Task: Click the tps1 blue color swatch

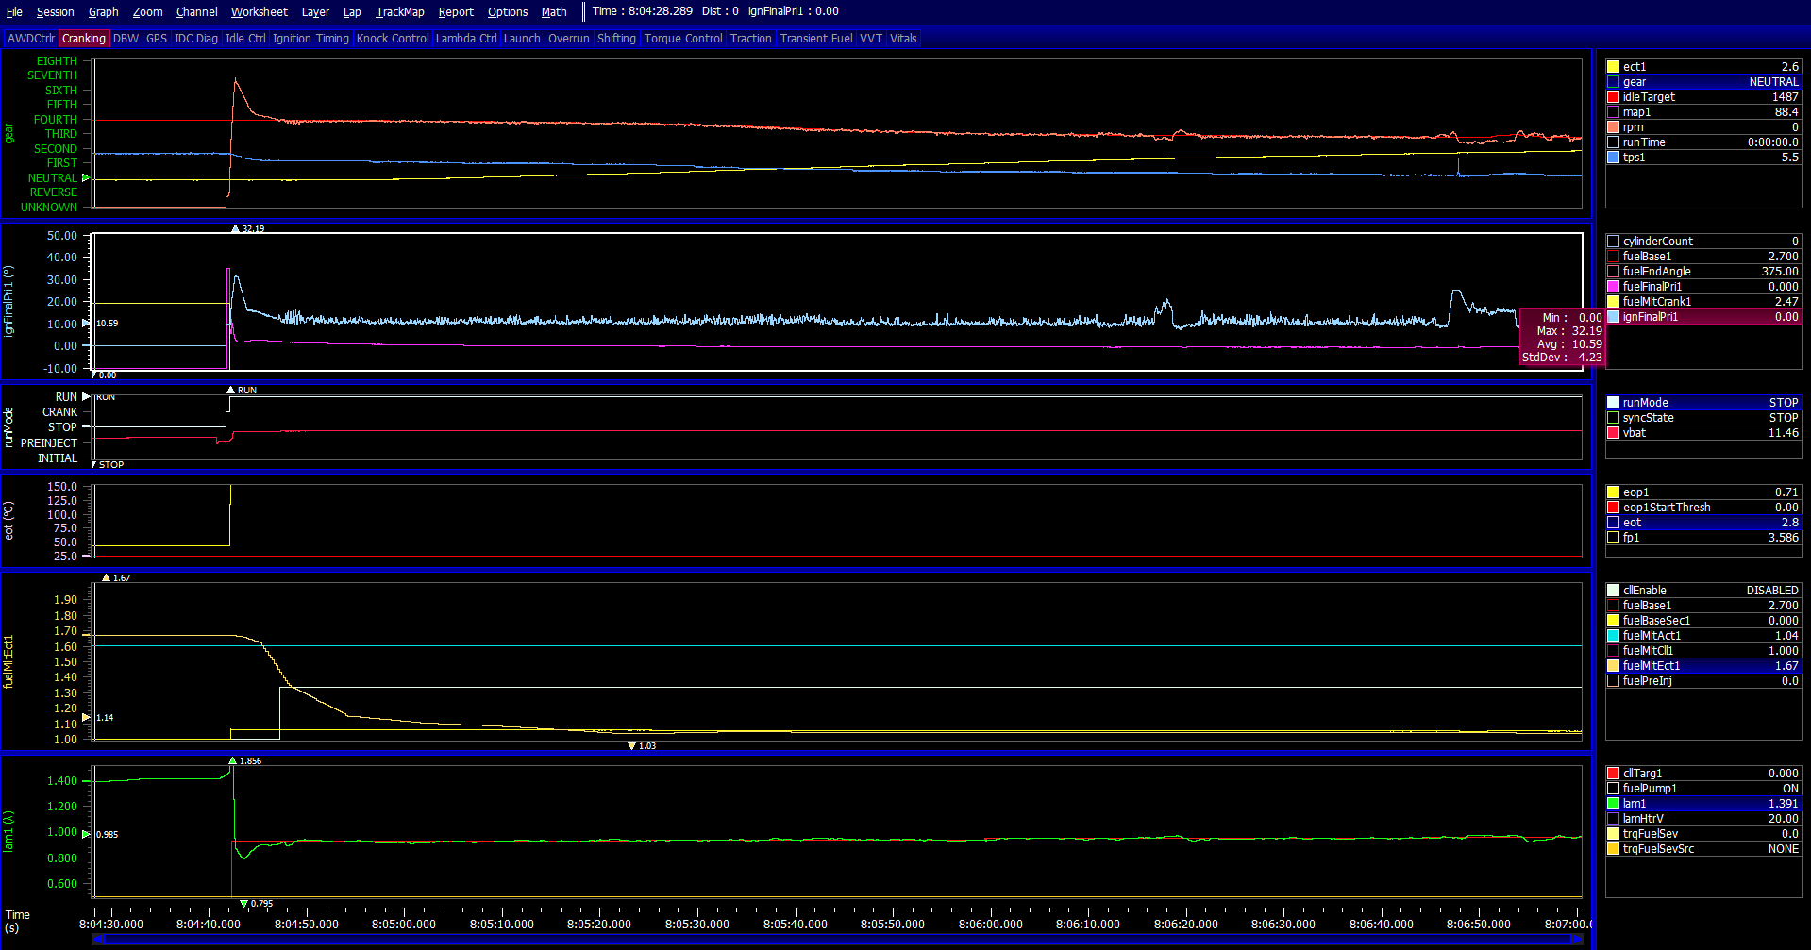Action: [x=1614, y=158]
